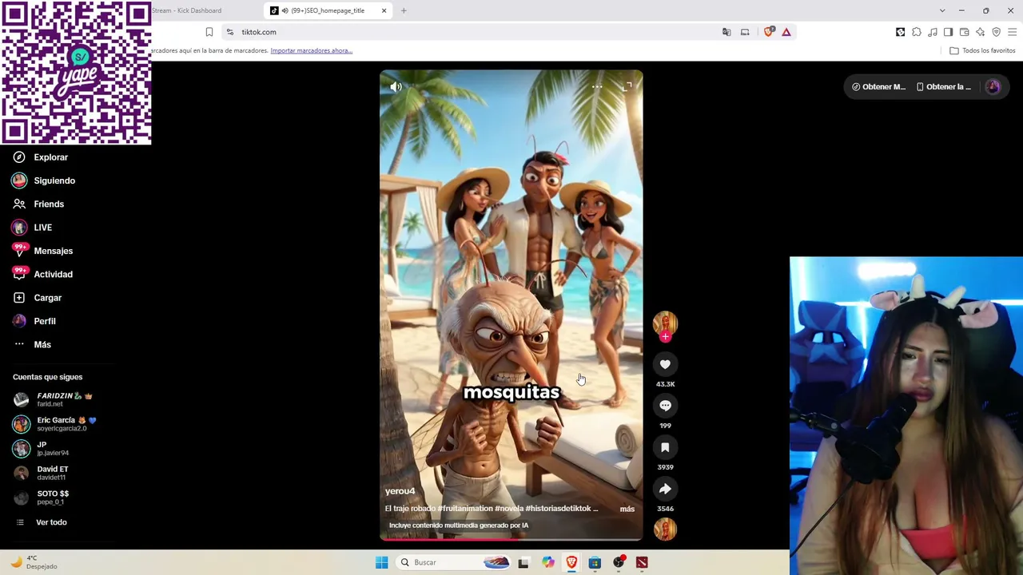Open the LIVE section
The height and width of the screenshot is (575, 1023).
[x=32, y=228]
